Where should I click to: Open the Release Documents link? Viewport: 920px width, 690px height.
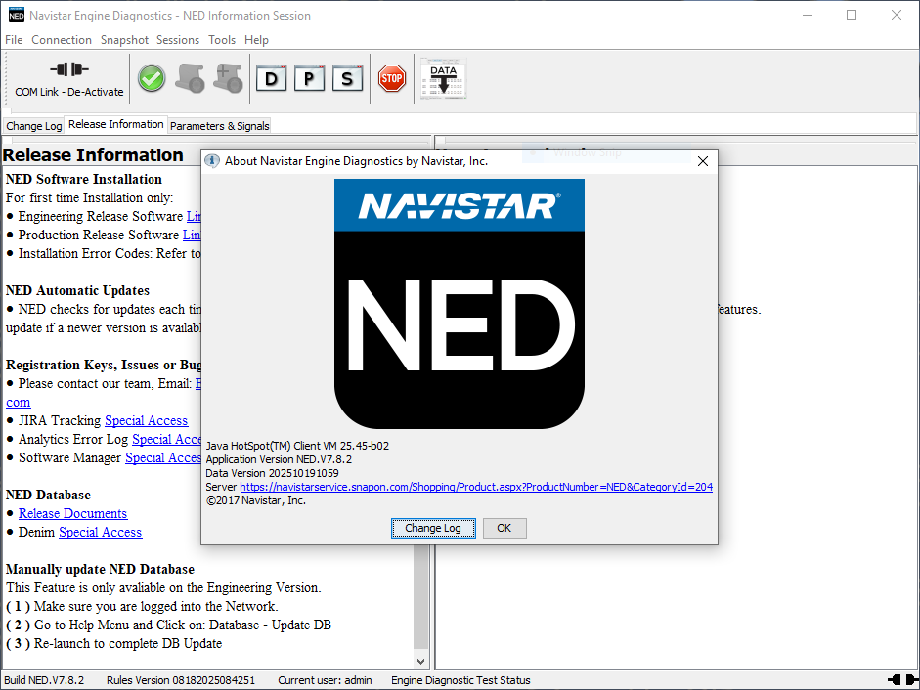pyautogui.click(x=72, y=513)
